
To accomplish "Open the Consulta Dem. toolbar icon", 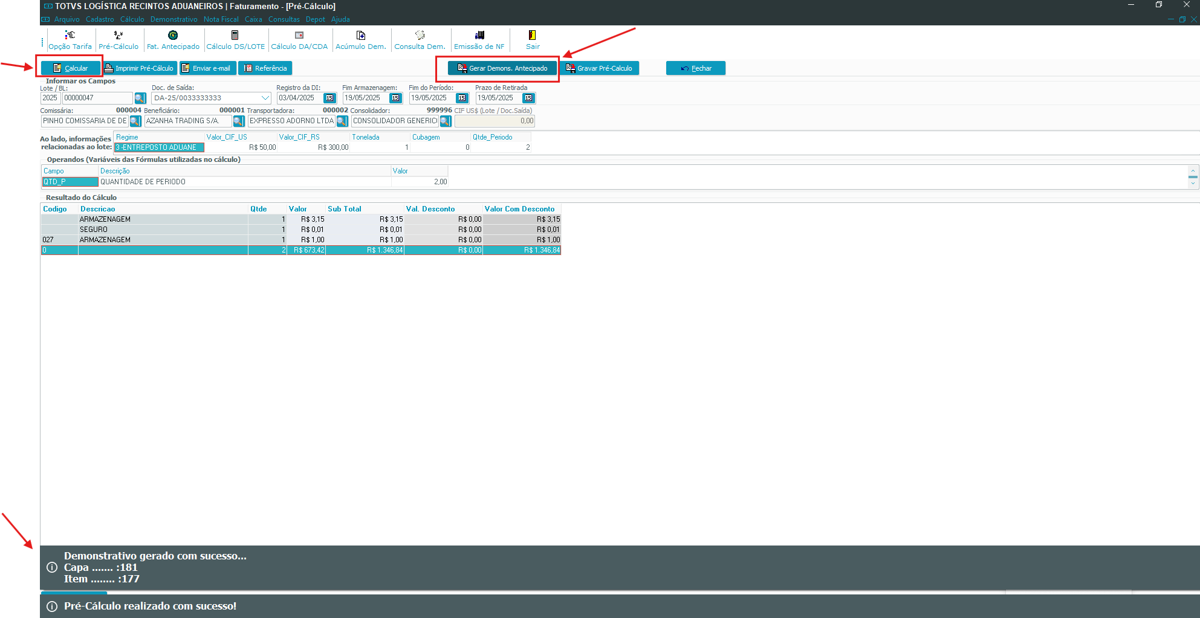I will point(420,40).
